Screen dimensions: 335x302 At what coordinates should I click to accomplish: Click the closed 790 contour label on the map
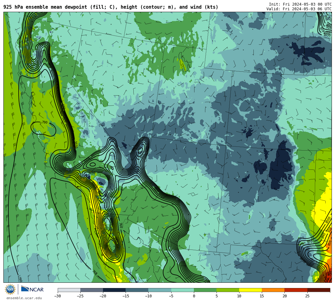point(45,123)
